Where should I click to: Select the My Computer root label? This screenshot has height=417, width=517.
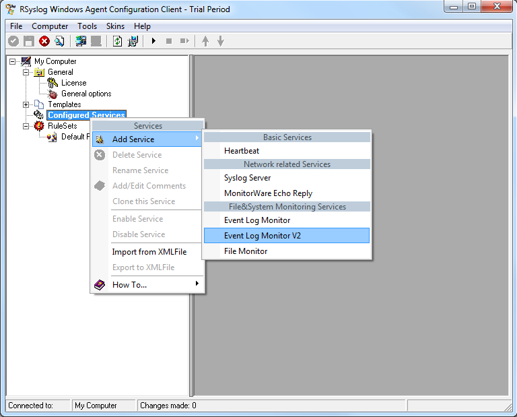point(55,61)
